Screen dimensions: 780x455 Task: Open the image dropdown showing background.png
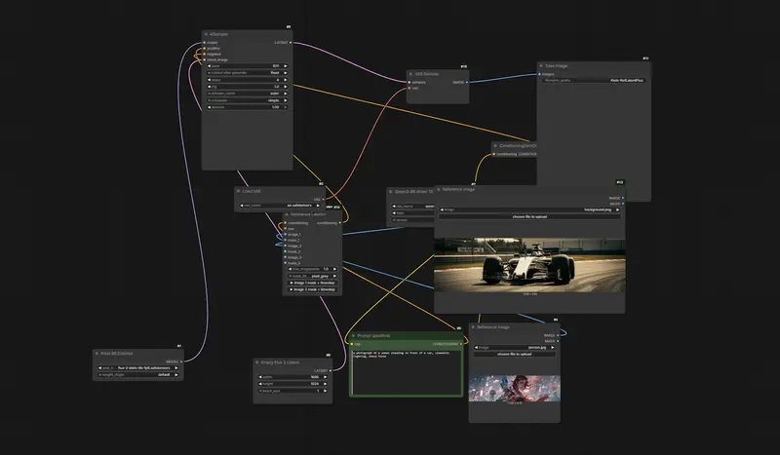(529, 209)
